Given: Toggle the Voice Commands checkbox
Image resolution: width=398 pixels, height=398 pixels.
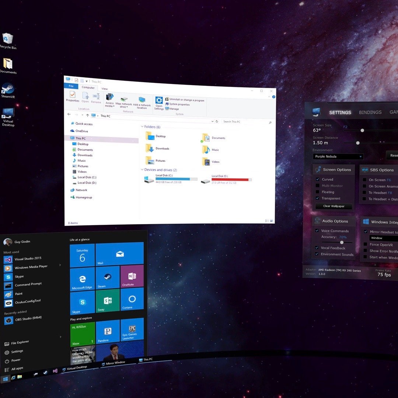Looking at the screenshot, I should 317,230.
